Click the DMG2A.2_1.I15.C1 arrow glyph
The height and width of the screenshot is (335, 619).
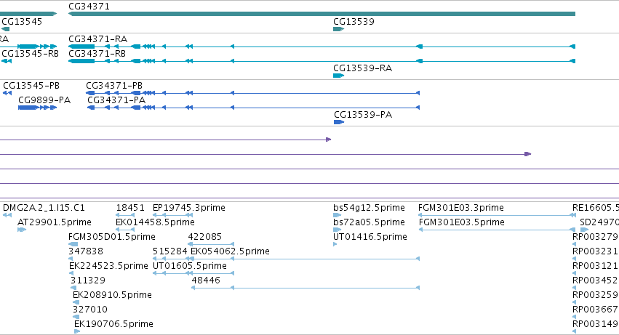point(7,215)
